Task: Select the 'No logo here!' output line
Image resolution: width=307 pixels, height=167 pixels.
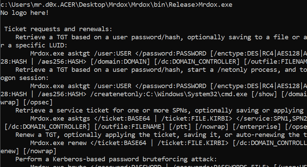Action: [25, 13]
